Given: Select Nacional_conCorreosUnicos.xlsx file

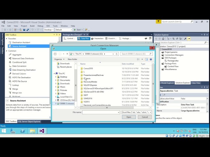Looking at the screenshot, I should point(97,105).
